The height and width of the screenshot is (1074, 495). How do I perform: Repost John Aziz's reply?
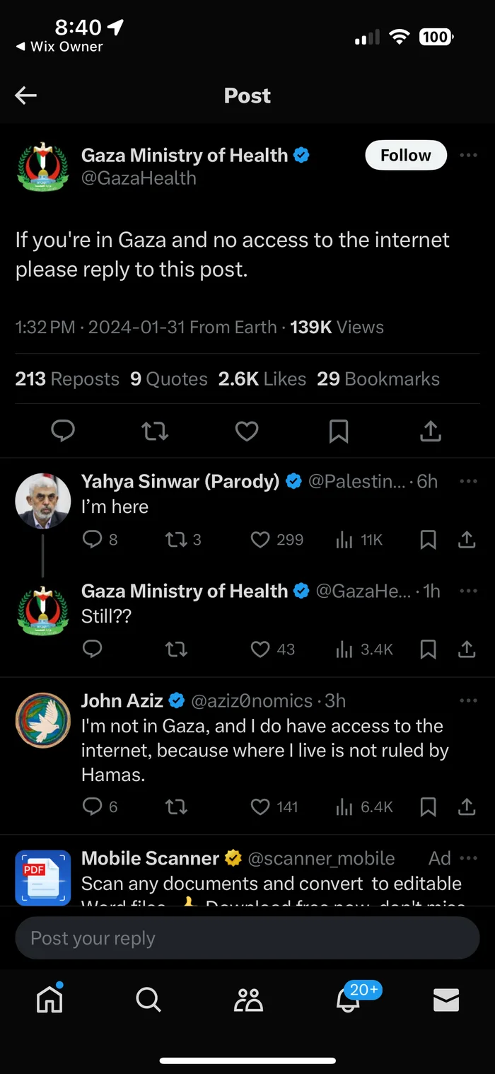176,807
